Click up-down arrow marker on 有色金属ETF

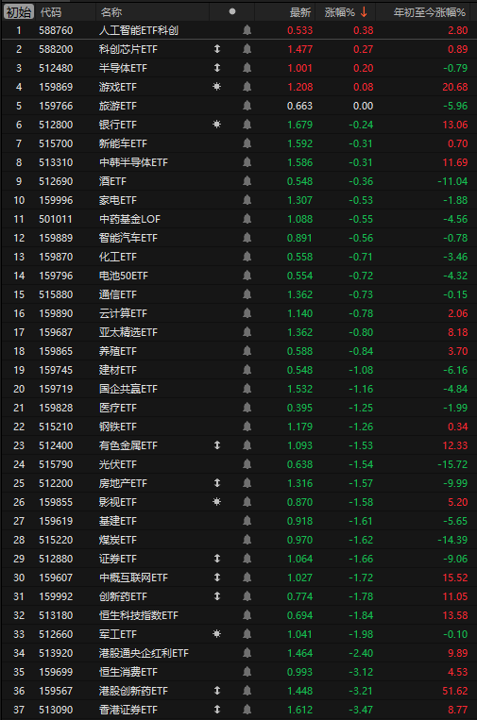[217, 445]
